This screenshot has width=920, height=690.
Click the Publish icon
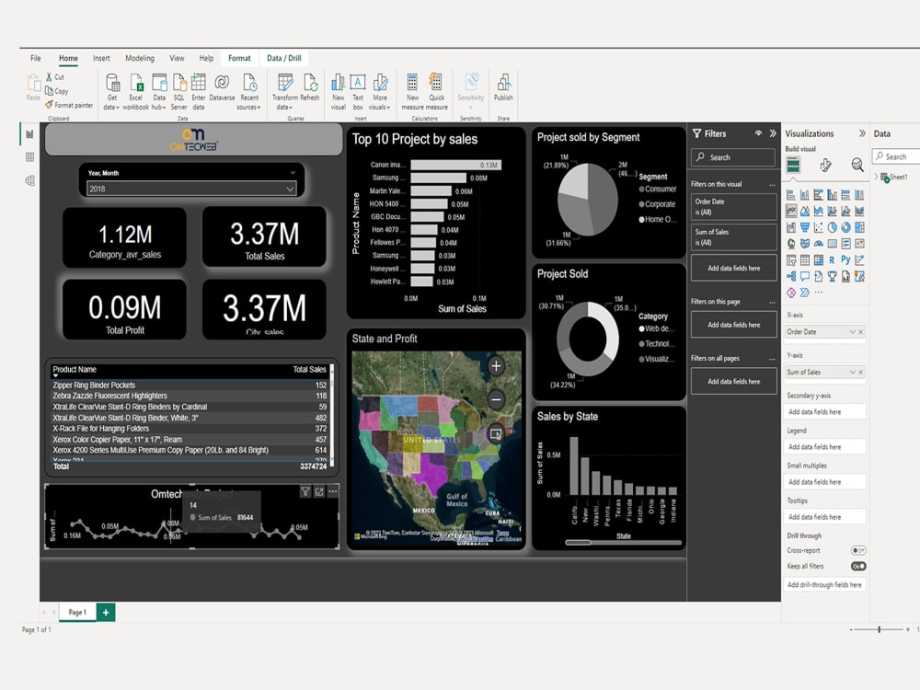click(x=503, y=83)
